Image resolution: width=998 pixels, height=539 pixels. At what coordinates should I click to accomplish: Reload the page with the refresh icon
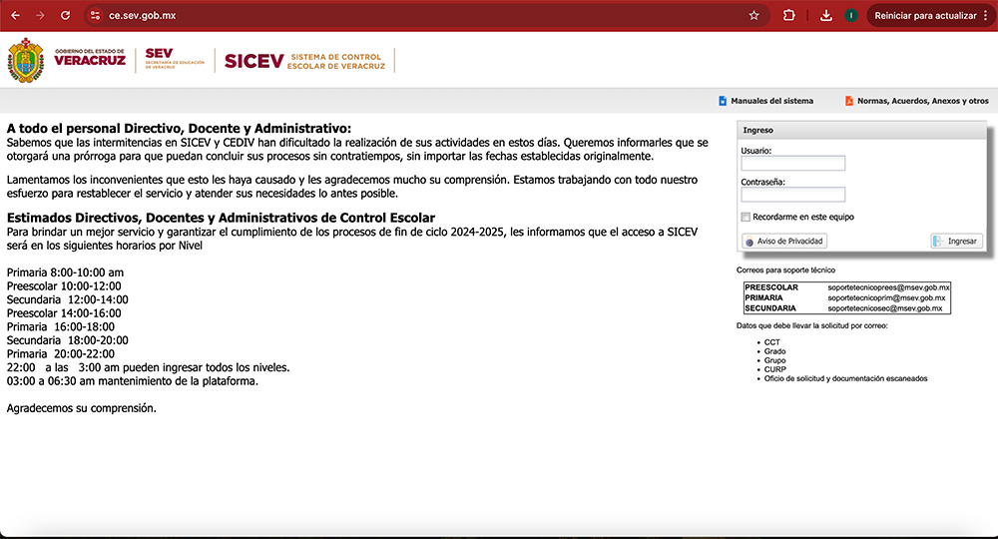pos(66,16)
